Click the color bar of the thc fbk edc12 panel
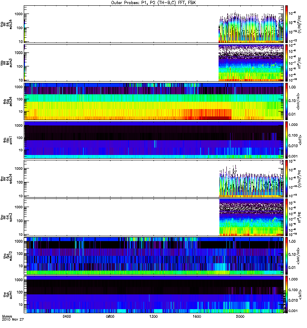Image resolution: width=307 pixels, height=328 pixels. [x=287, y=256]
